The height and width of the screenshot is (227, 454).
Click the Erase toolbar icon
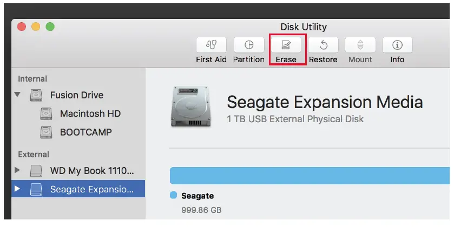(286, 45)
